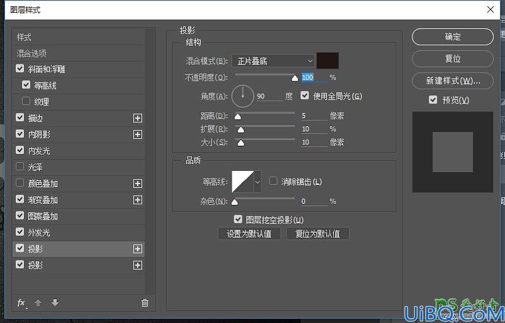Viewport: 505px width, 323px height.
Task: Click the plus icon on the last 投影 row
Action: point(138,265)
